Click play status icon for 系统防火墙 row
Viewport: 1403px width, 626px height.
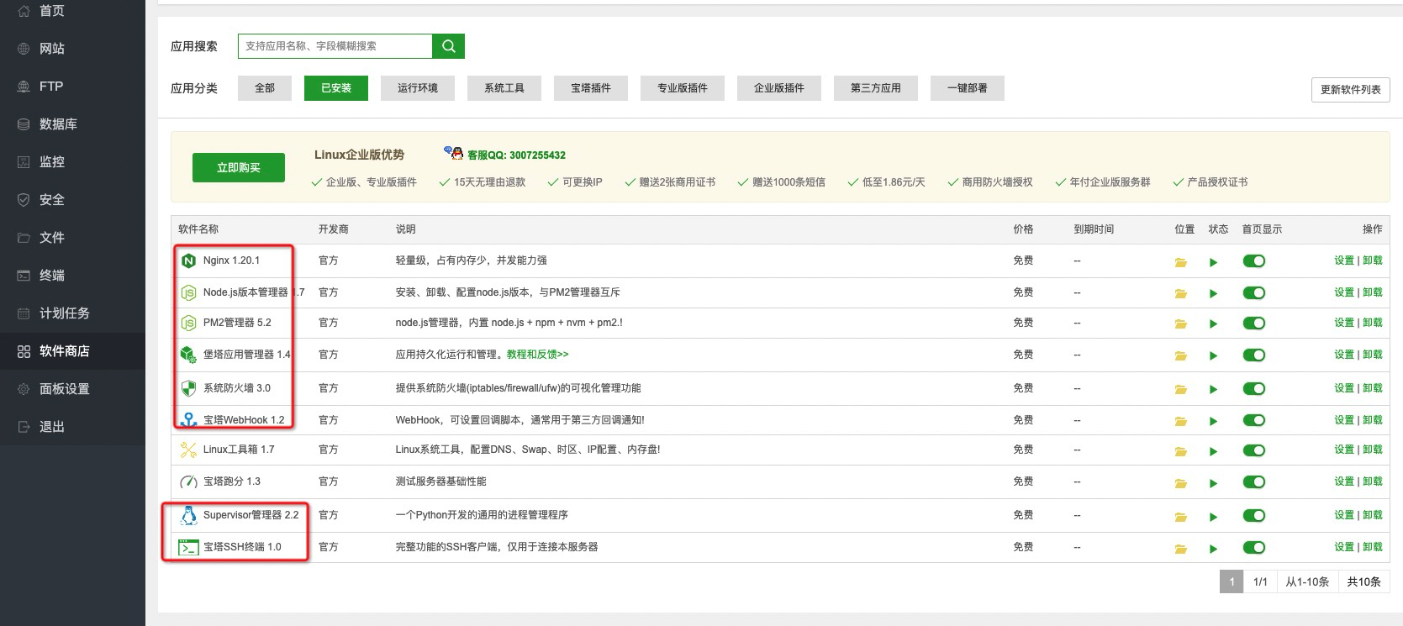pos(1213,389)
